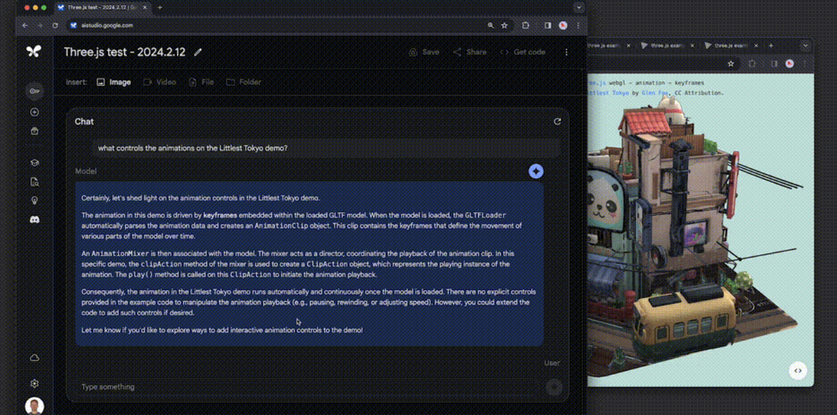
Task: Reload the aistudio.google.com page
Action: [x=55, y=25]
